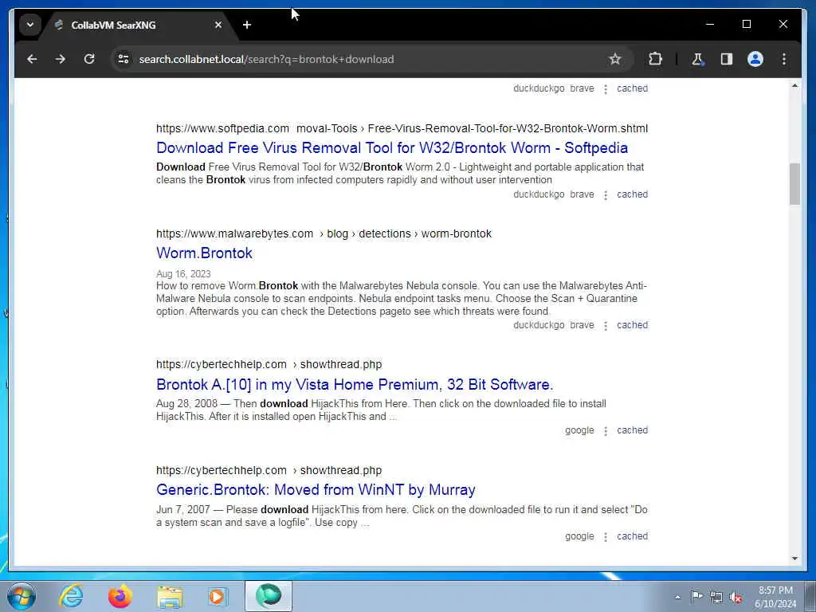Expand options dots for Generic.Brontok result
The height and width of the screenshot is (612, 816).
[606, 537]
